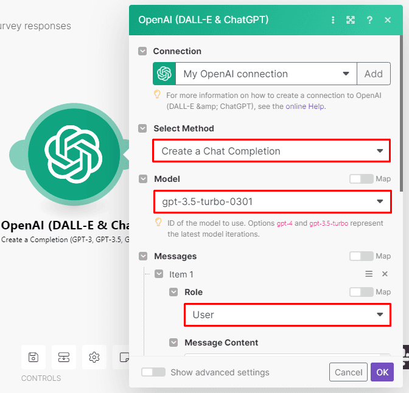
Task: Click the CONTROLS label
Action: tap(41, 378)
